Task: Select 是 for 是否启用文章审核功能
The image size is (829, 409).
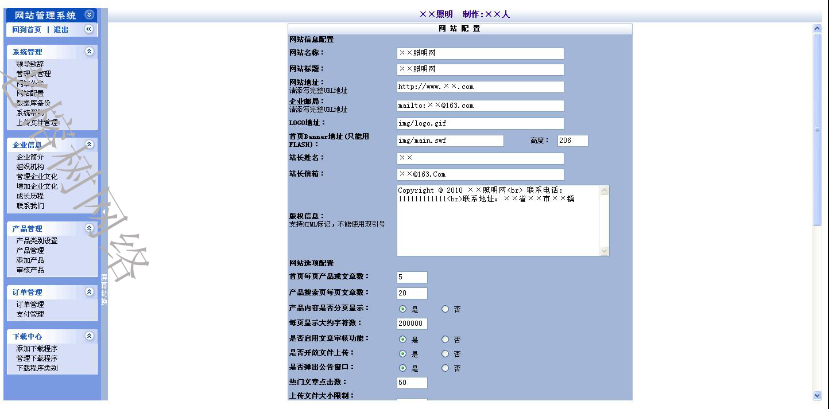Action: [x=402, y=340]
